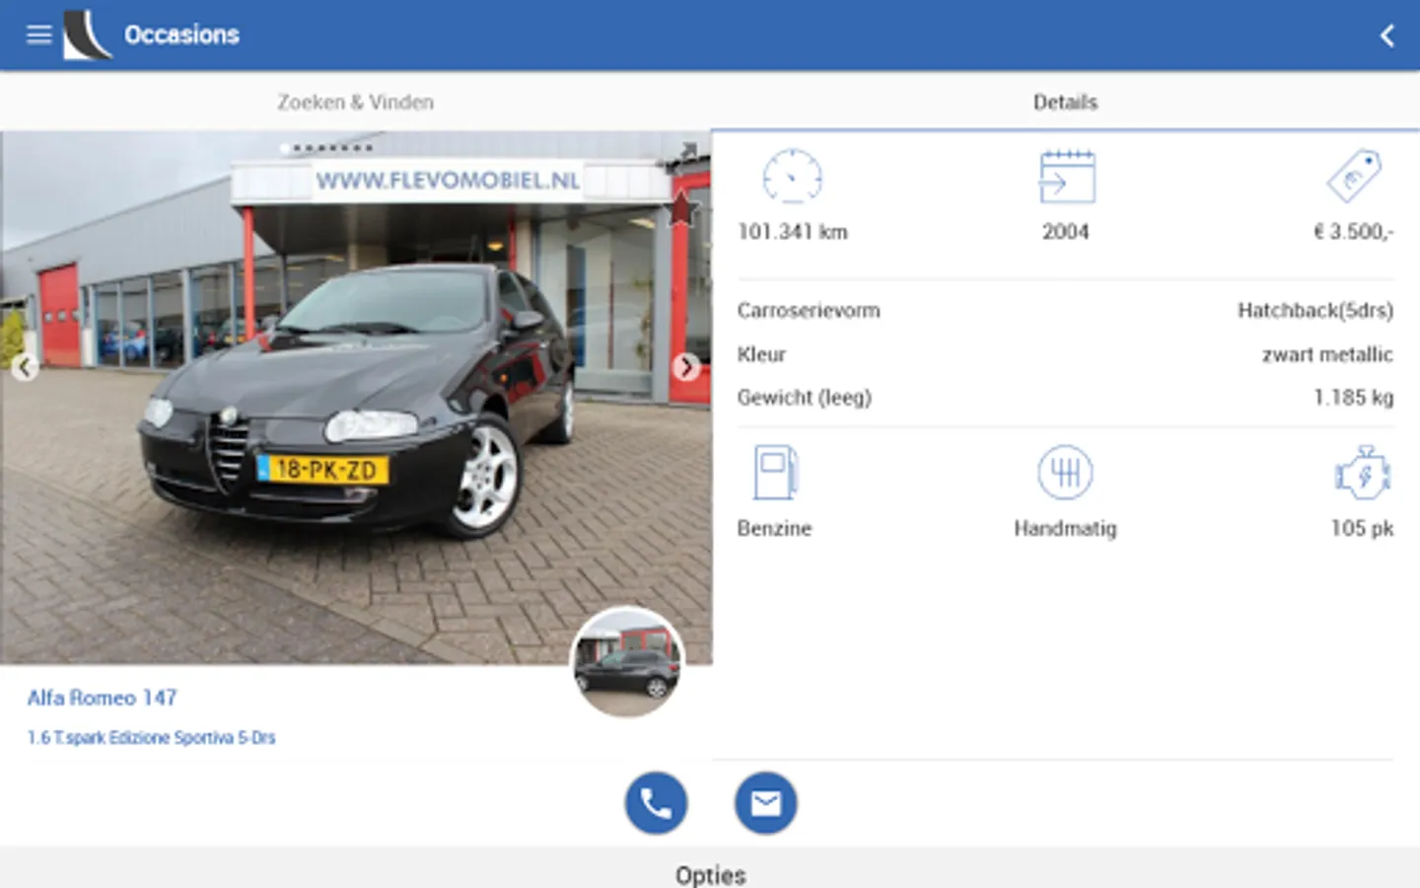Click the Occasions header title
Screen dimensions: 1420x888
tap(181, 35)
